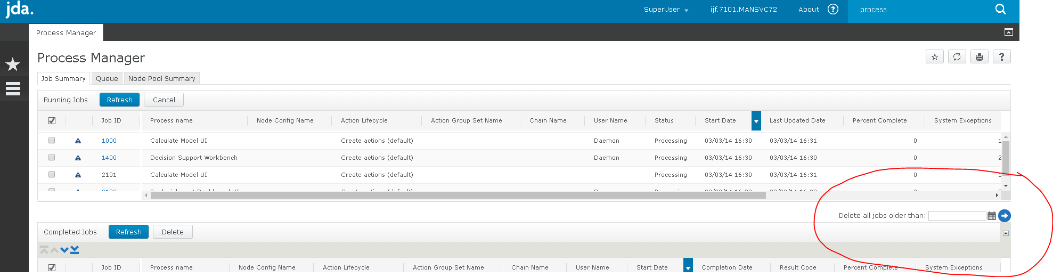Open the SuperUser dropdown menu
The height and width of the screenshot is (277, 1053).
pyautogui.click(x=666, y=10)
